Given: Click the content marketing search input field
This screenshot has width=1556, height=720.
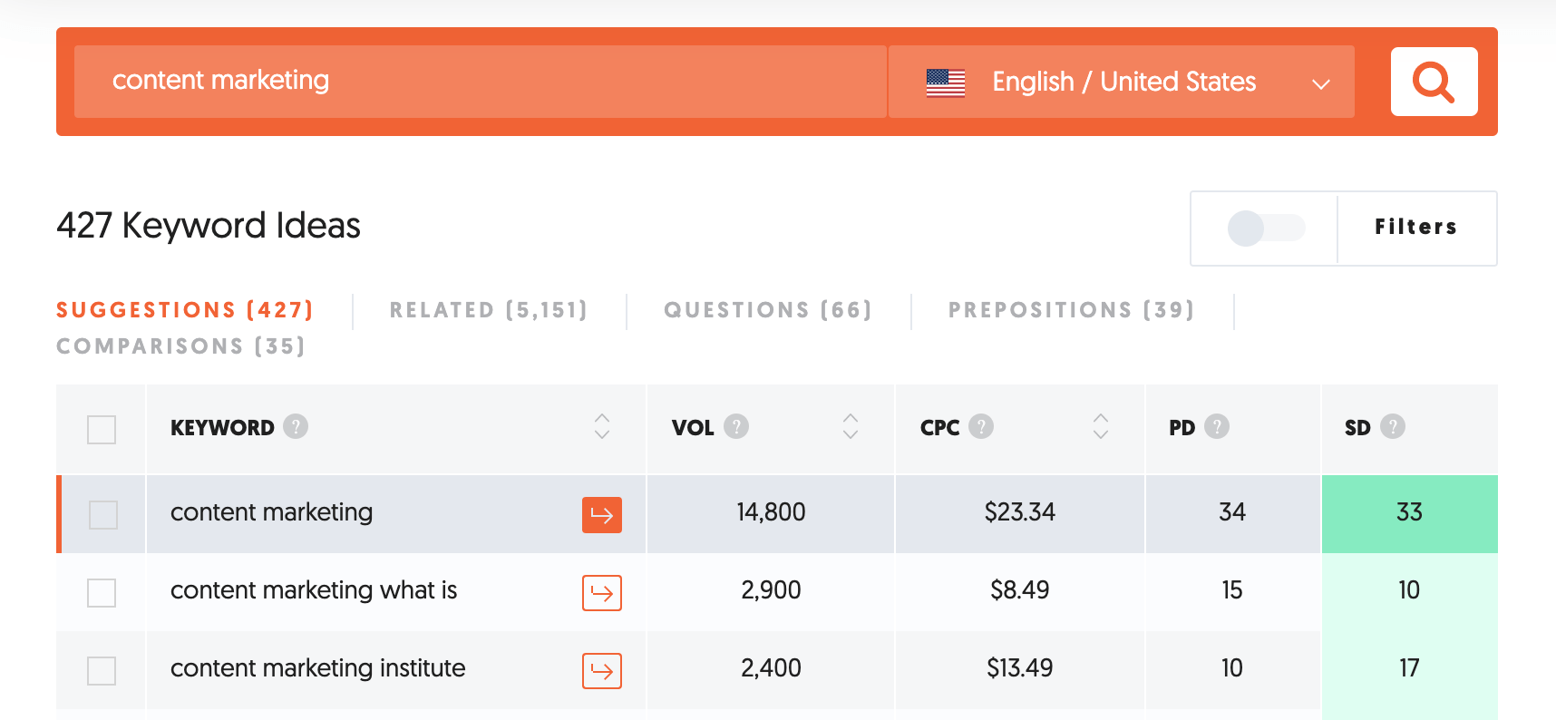Looking at the screenshot, I should 480,82.
